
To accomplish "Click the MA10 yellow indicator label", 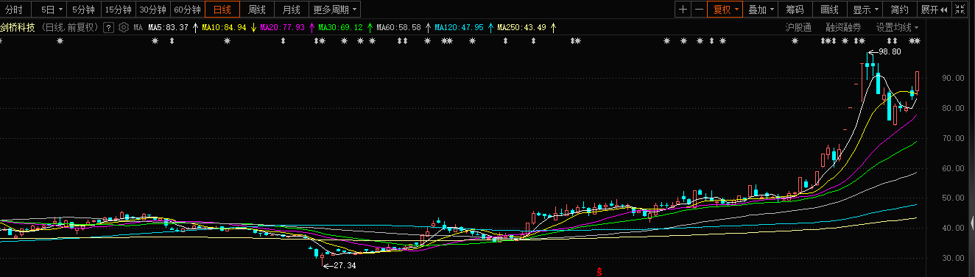I will pyautogui.click(x=224, y=27).
